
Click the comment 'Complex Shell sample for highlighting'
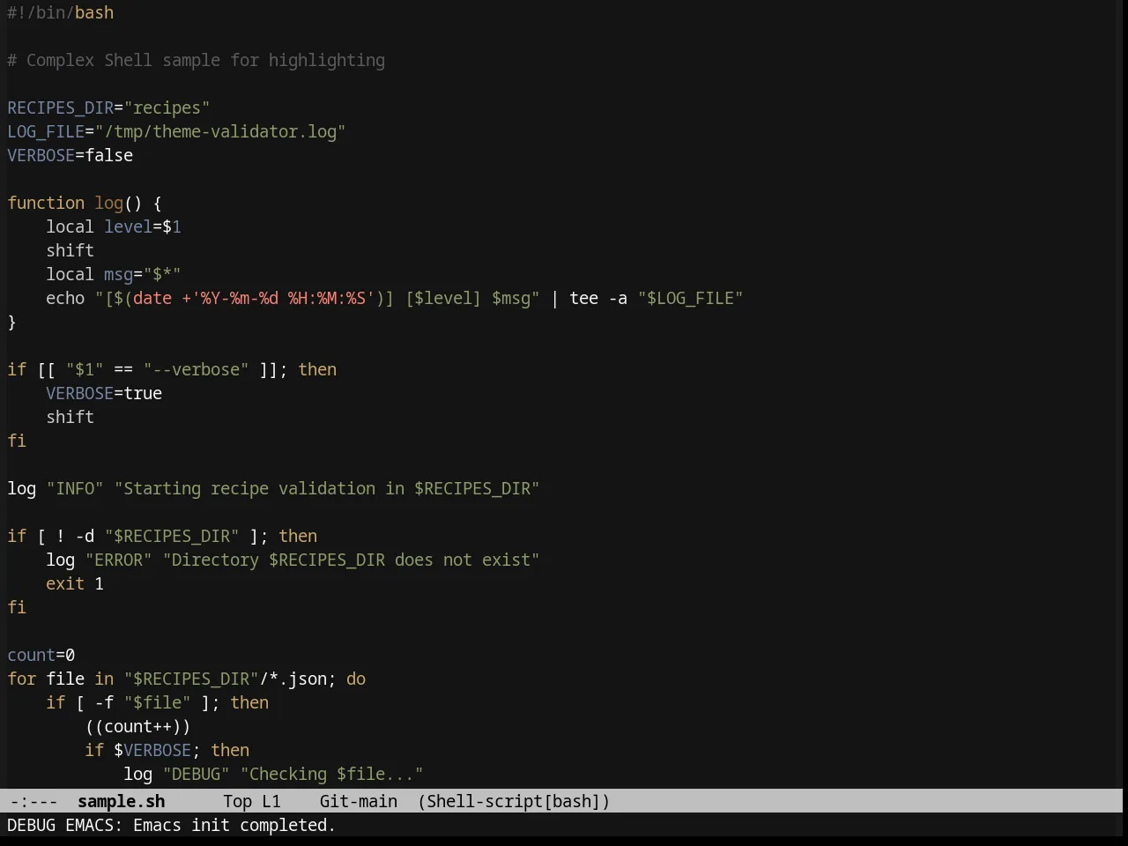(196, 60)
